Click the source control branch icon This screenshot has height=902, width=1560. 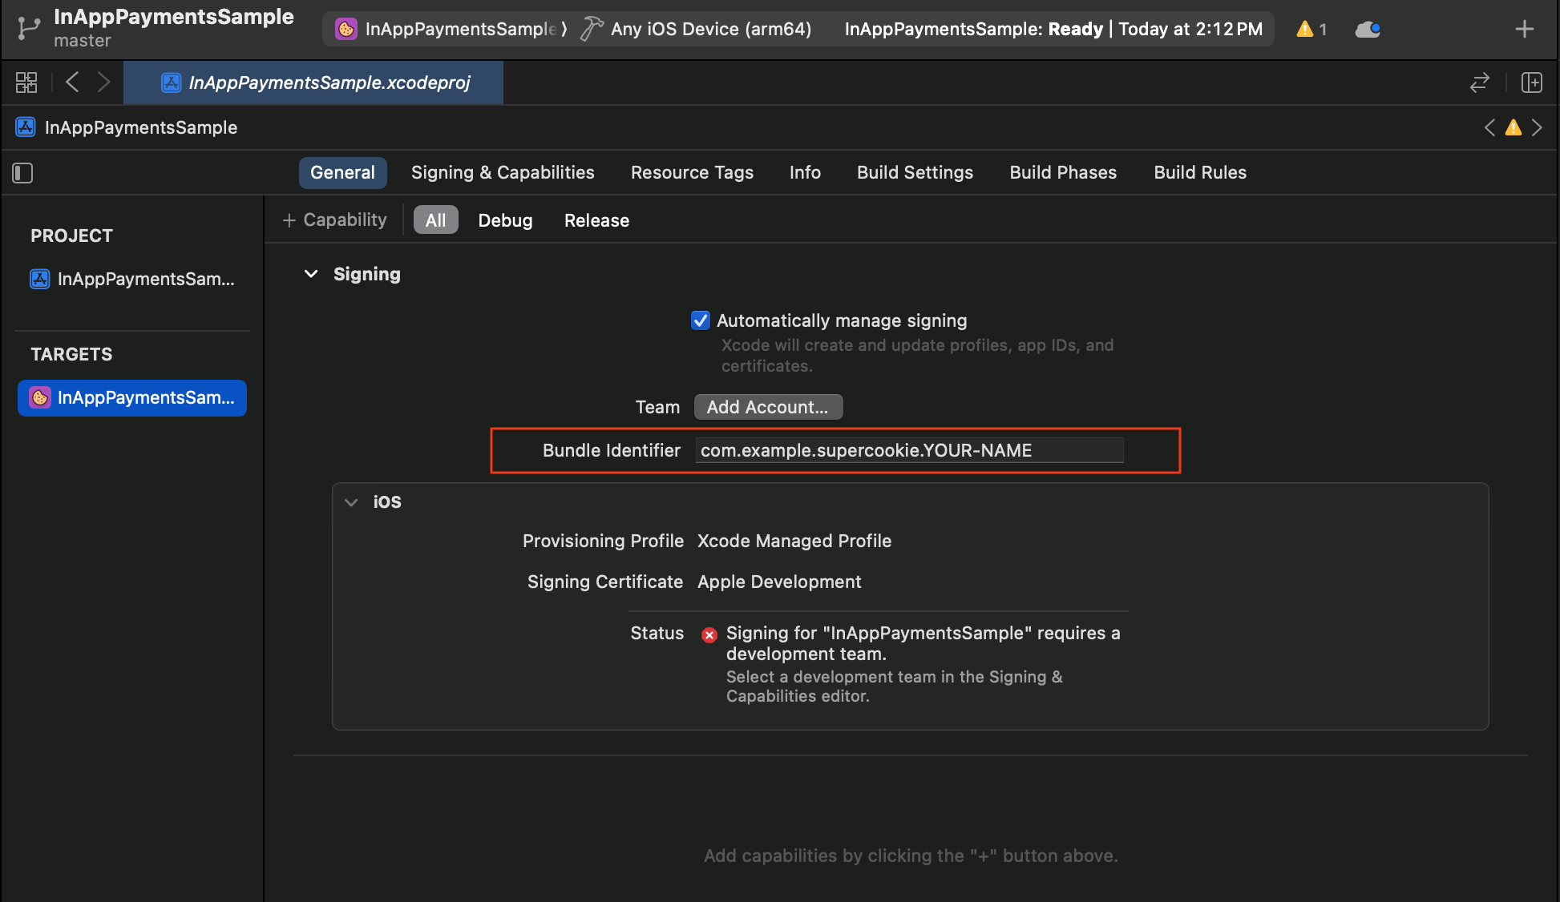point(29,29)
